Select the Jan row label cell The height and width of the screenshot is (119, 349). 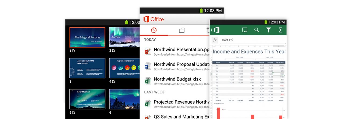pos(217,65)
